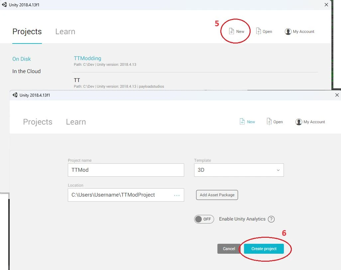The width and height of the screenshot is (341, 270).
Task: Click the Create project button
Action: pyautogui.click(x=264, y=249)
